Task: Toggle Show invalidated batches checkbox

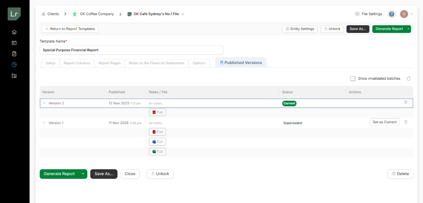Action: click(x=353, y=78)
